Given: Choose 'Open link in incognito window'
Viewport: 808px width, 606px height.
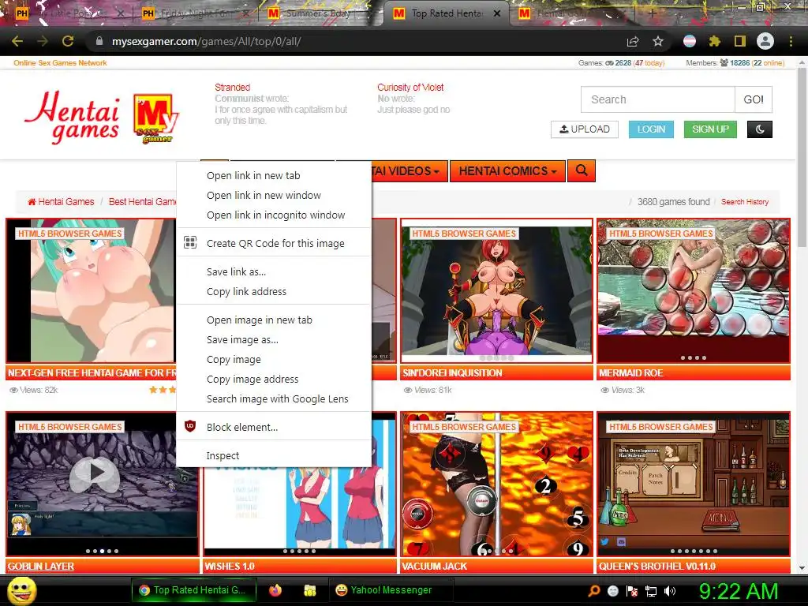Looking at the screenshot, I should (x=274, y=215).
